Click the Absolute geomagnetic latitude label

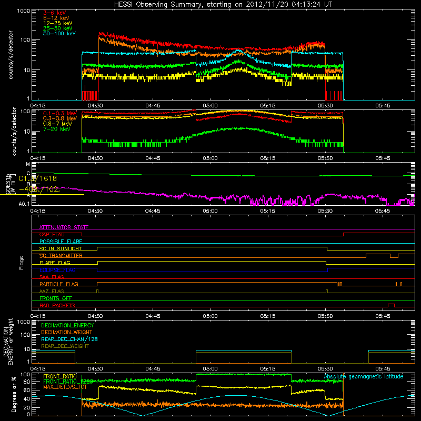click(364, 377)
